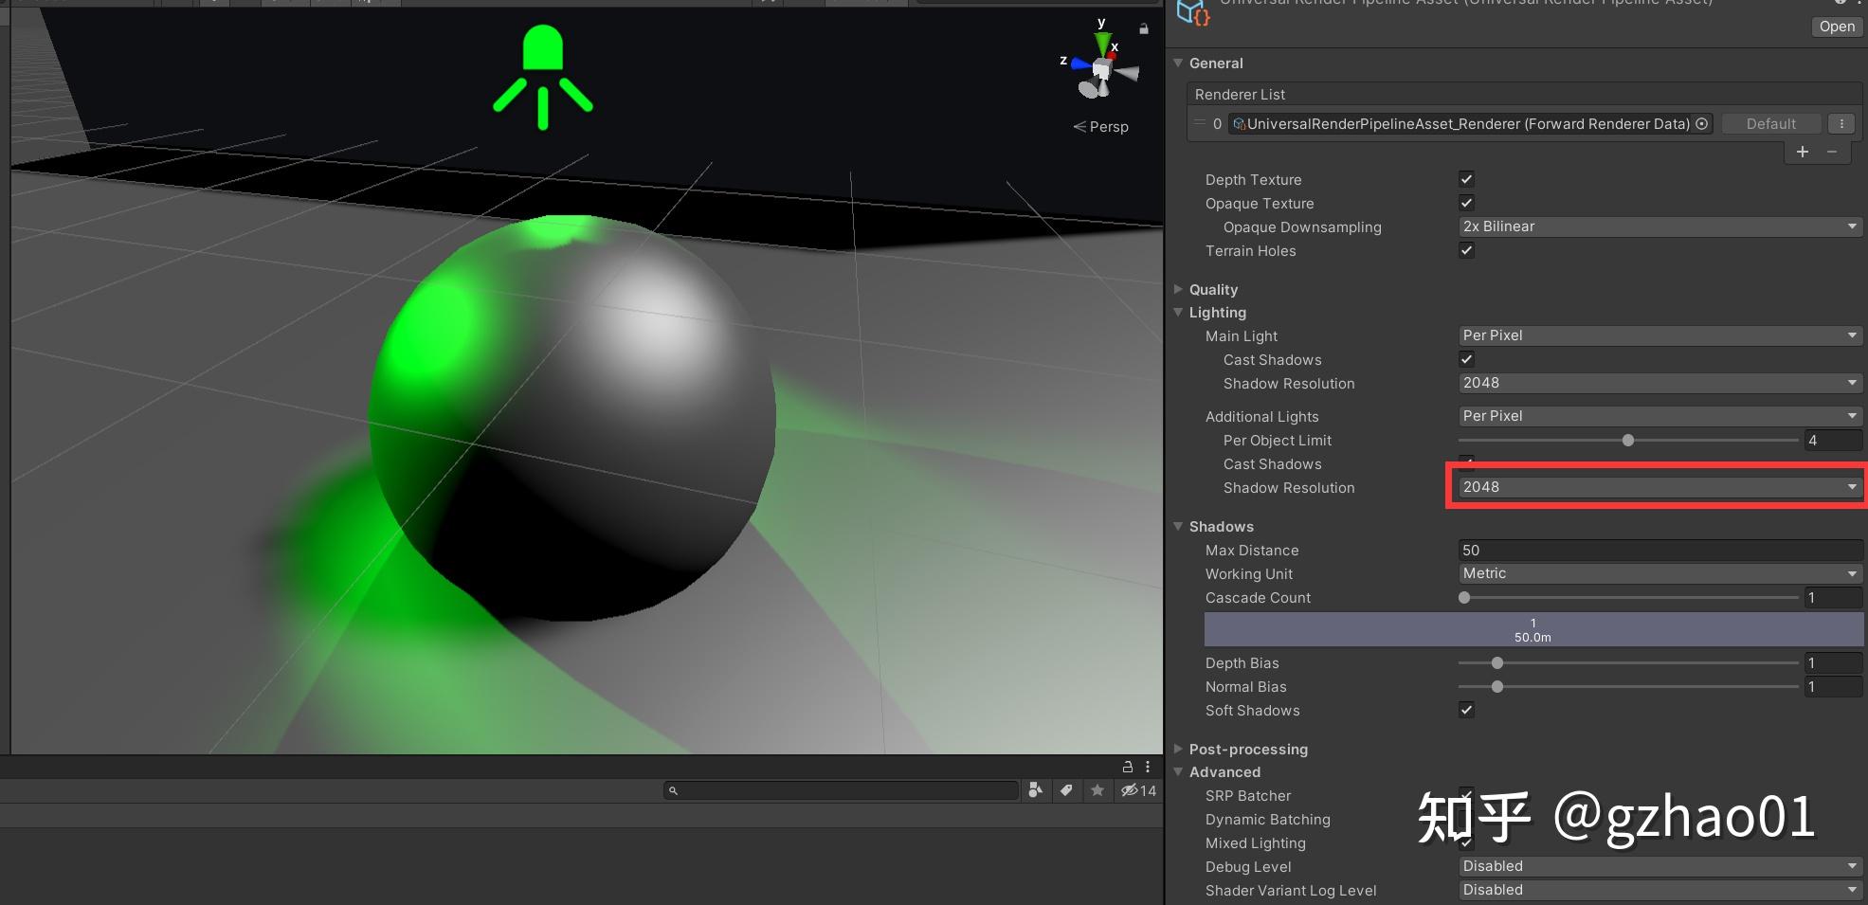
Task: Click the Default button in Renderer List
Action: (1770, 124)
